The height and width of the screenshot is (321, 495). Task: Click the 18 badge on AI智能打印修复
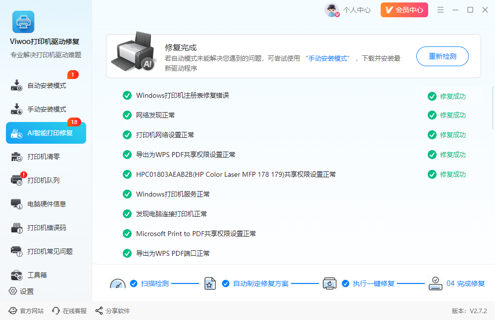click(74, 122)
